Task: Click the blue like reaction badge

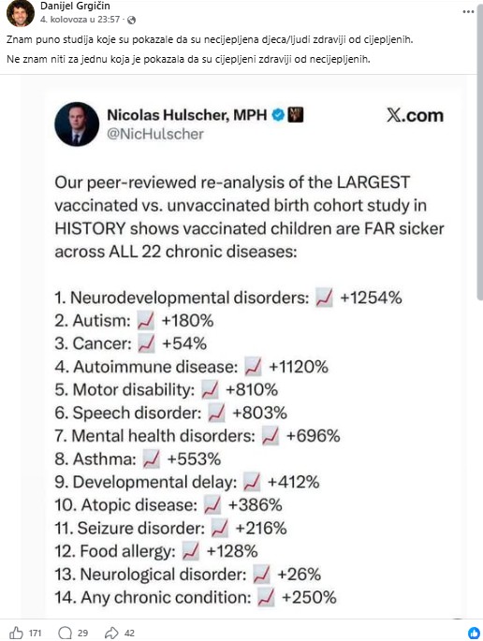Action: [x=474, y=633]
